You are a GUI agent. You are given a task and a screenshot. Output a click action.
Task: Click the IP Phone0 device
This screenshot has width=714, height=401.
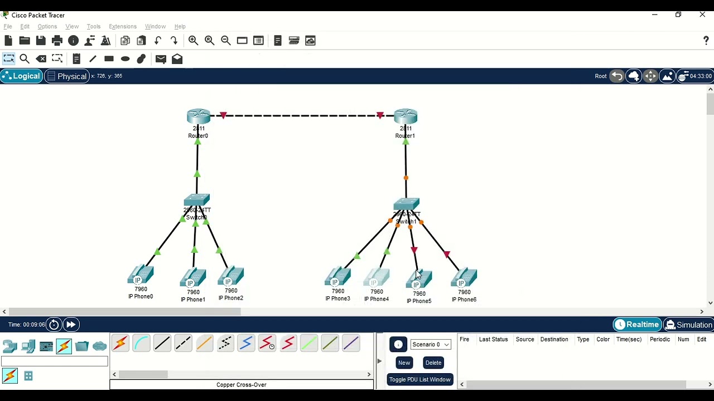pyautogui.click(x=141, y=275)
